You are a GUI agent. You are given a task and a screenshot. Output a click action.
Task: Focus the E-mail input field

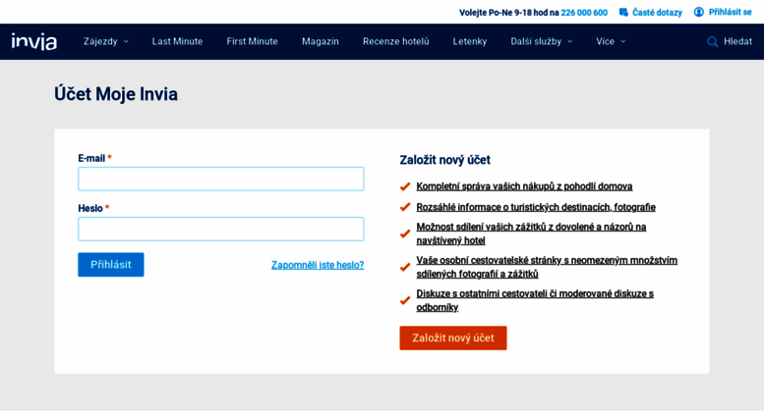220,179
